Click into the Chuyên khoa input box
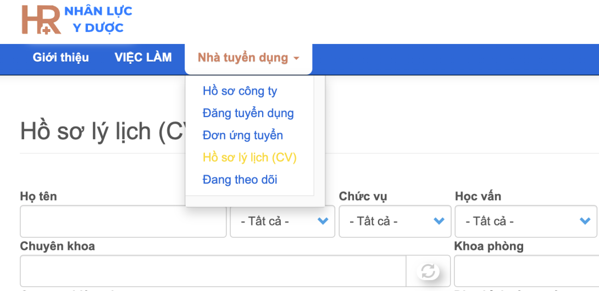The height and width of the screenshot is (291, 599). tap(213, 271)
